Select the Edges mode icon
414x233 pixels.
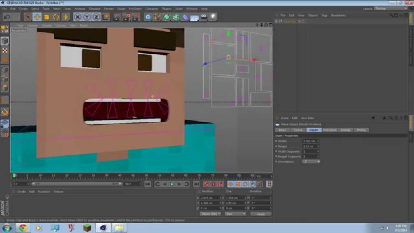pos(5,79)
